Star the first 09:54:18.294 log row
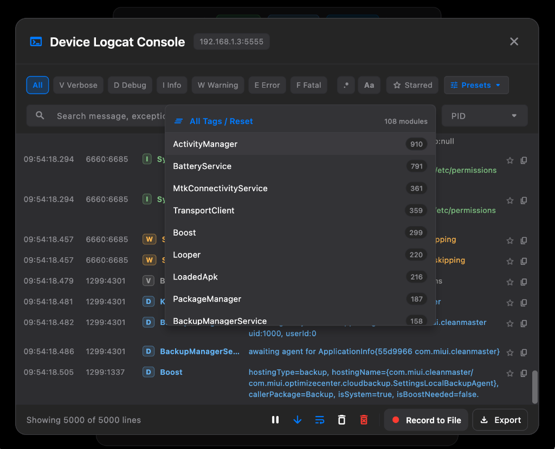Viewport: 555px width, 449px height. (x=510, y=160)
